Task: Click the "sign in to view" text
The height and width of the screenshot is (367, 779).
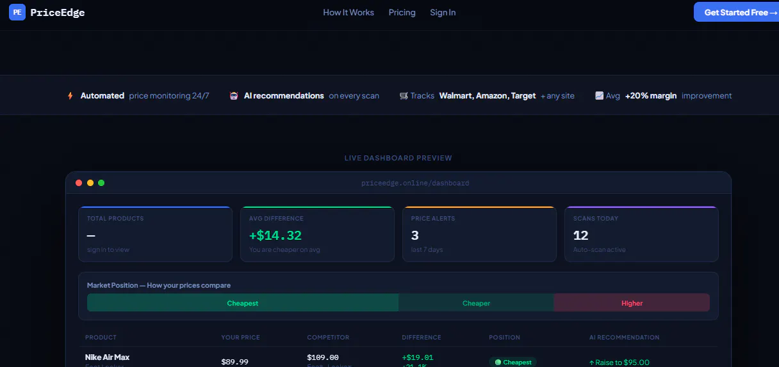Action: (108, 250)
